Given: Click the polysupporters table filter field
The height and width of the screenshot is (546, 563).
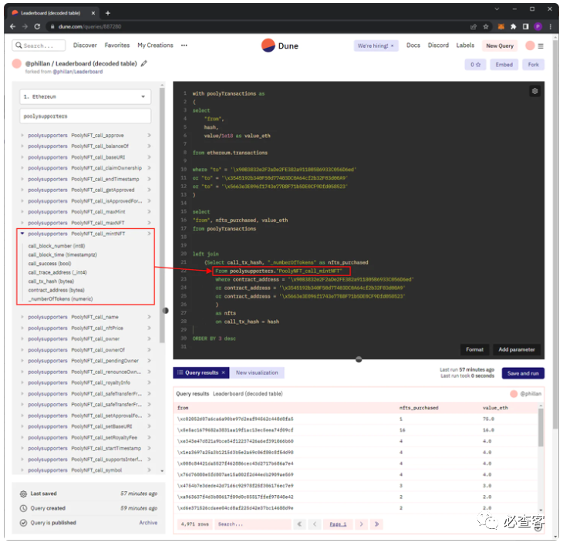Looking at the screenshot, I should (x=85, y=116).
